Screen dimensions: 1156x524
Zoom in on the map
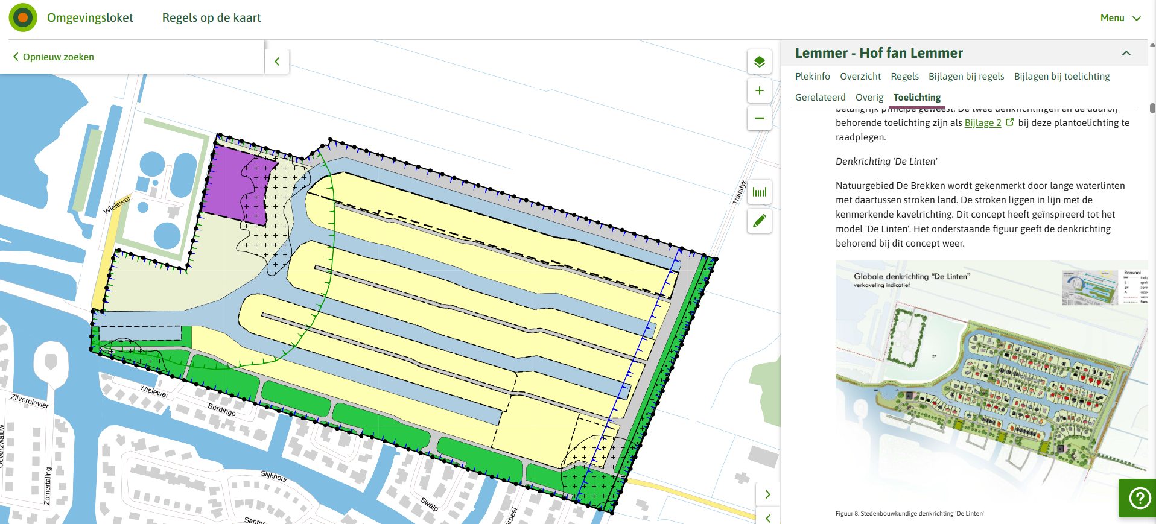pyautogui.click(x=759, y=90)
